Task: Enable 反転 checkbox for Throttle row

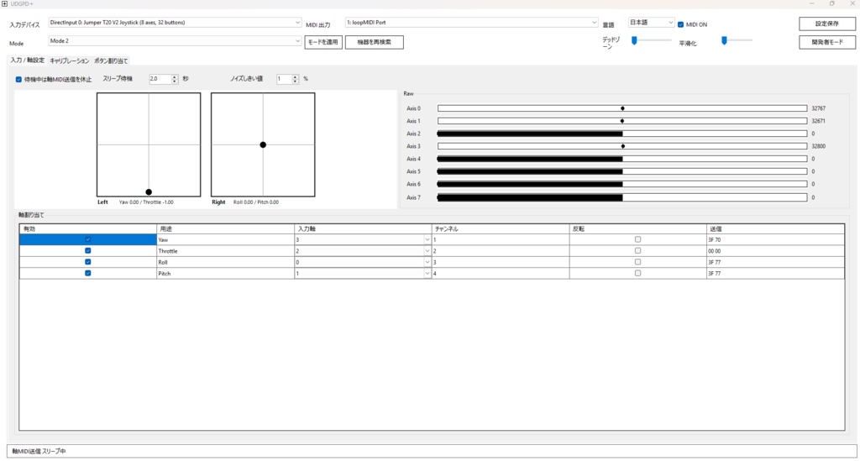Action: [x=637, y=250]
